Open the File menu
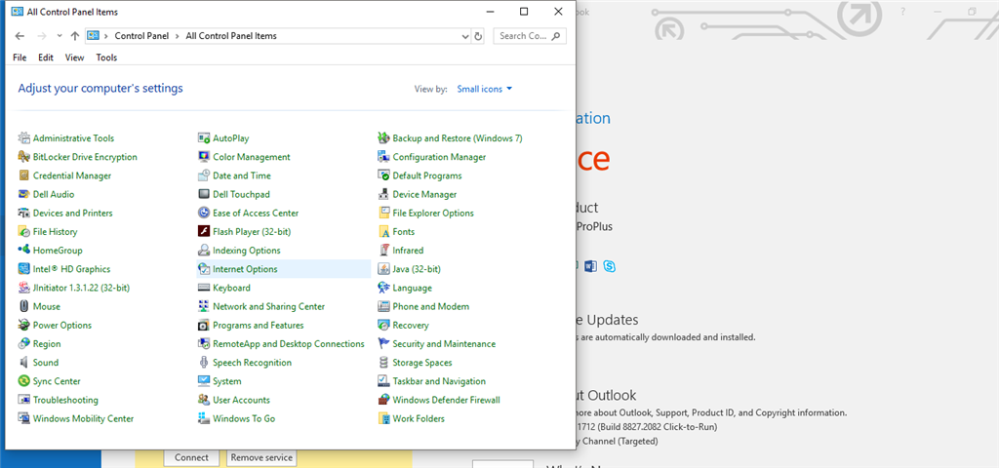 (x=20, y=58)
